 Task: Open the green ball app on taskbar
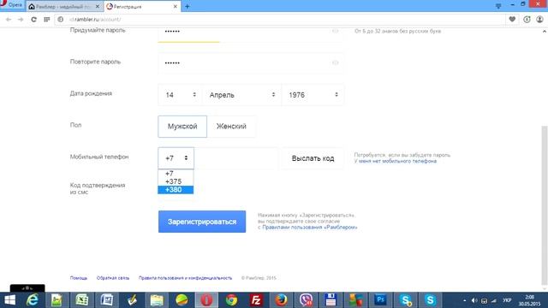tap(182, 300)
